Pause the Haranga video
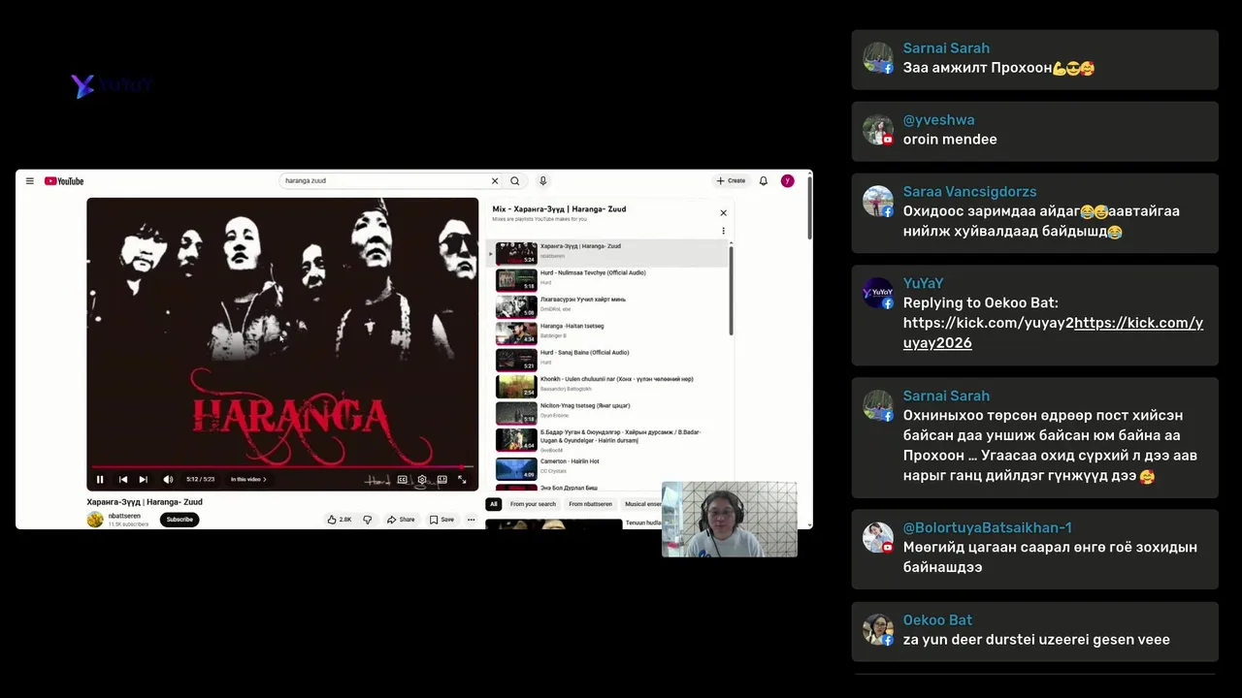 tap(100, 479)
